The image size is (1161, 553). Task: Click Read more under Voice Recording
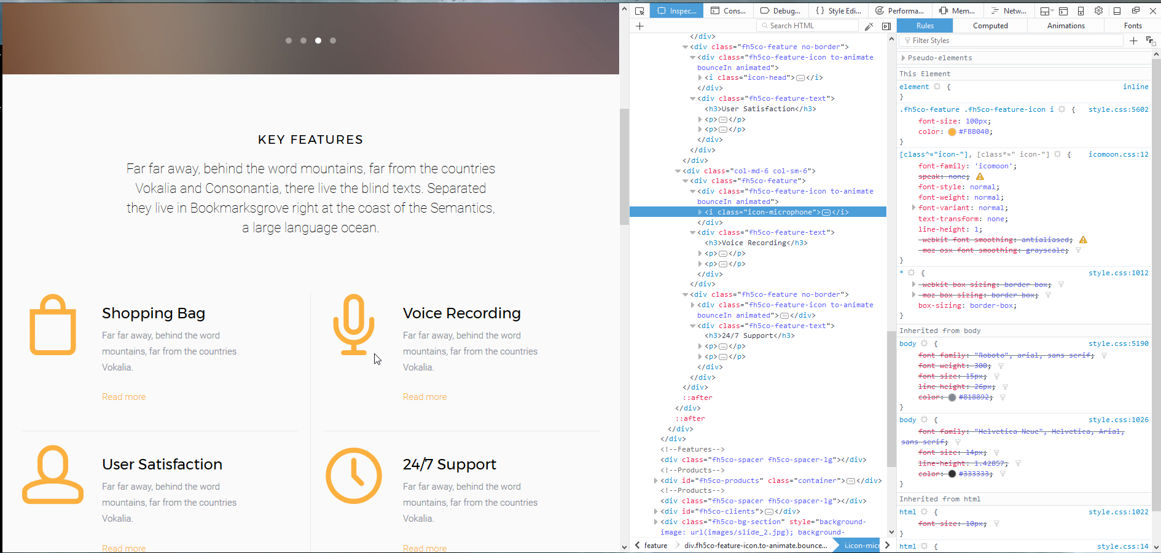point(425,397)
